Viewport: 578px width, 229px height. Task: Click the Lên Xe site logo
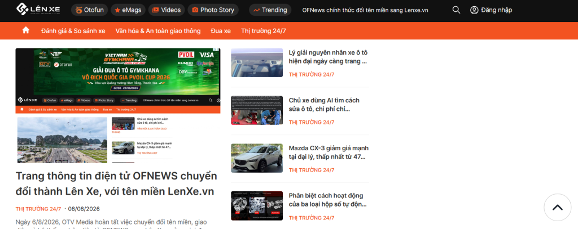(x=38, y=10)
